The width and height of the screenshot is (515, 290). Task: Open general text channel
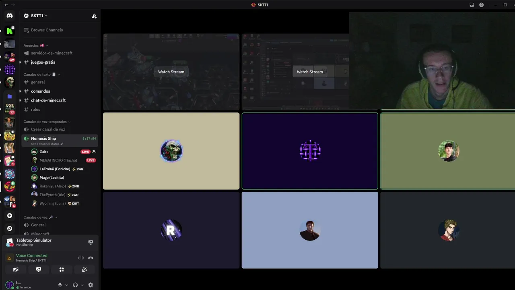pos(60,82)
